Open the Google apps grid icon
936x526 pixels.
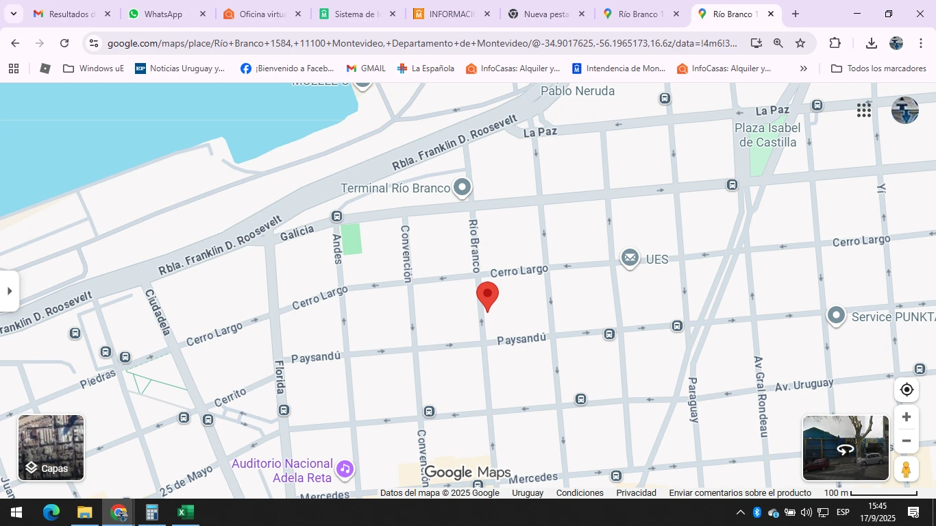click(x=863, y=110)
